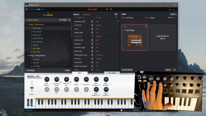Toggle the black indicator beside Vibrato/Chorus
Image resolution: width=206 pixels, height=116 pixels.
click(x=70, y=82)
